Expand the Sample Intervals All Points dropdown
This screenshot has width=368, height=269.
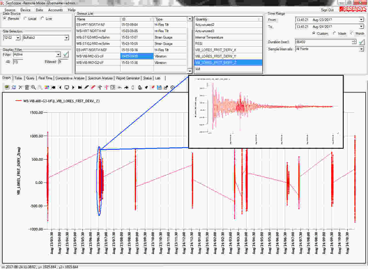[361, 49]
